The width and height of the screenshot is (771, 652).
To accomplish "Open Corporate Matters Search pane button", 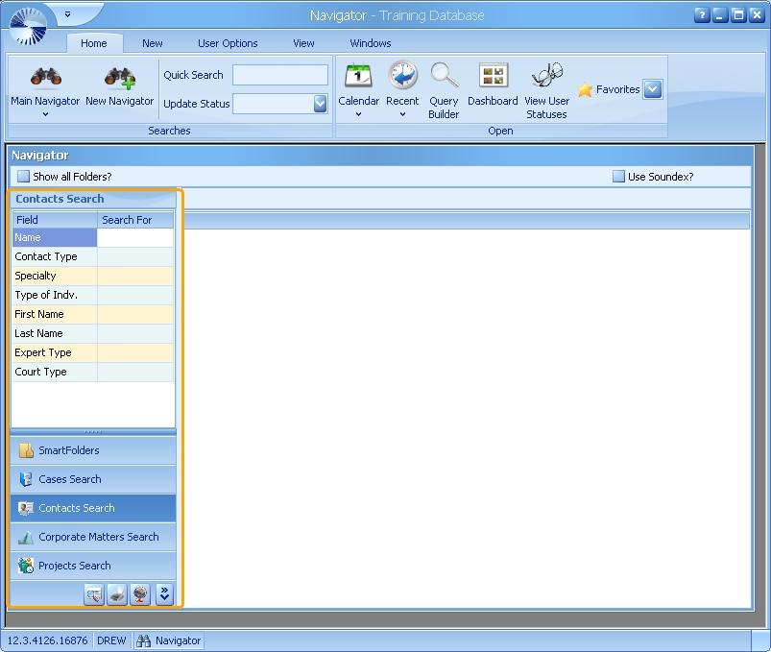I will pyautogui.click(x=93, y=537).
